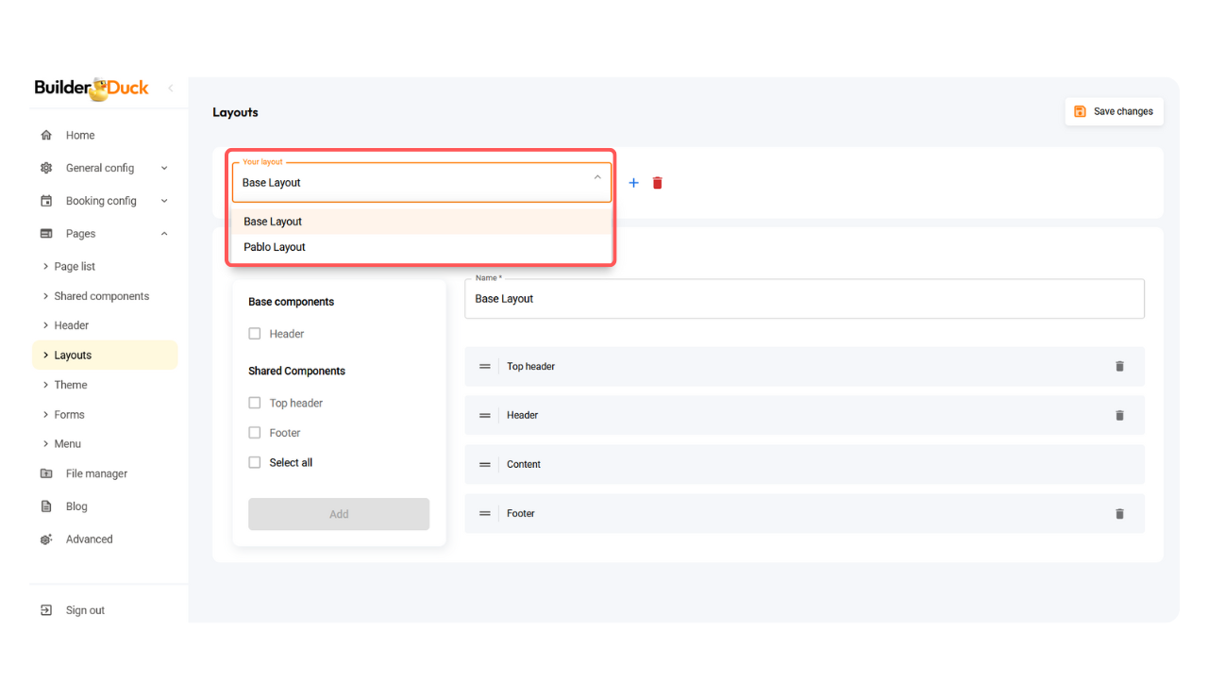Click the blue plus add layout icon
This screenshot has height=679, width=1208.
[633, 183]
